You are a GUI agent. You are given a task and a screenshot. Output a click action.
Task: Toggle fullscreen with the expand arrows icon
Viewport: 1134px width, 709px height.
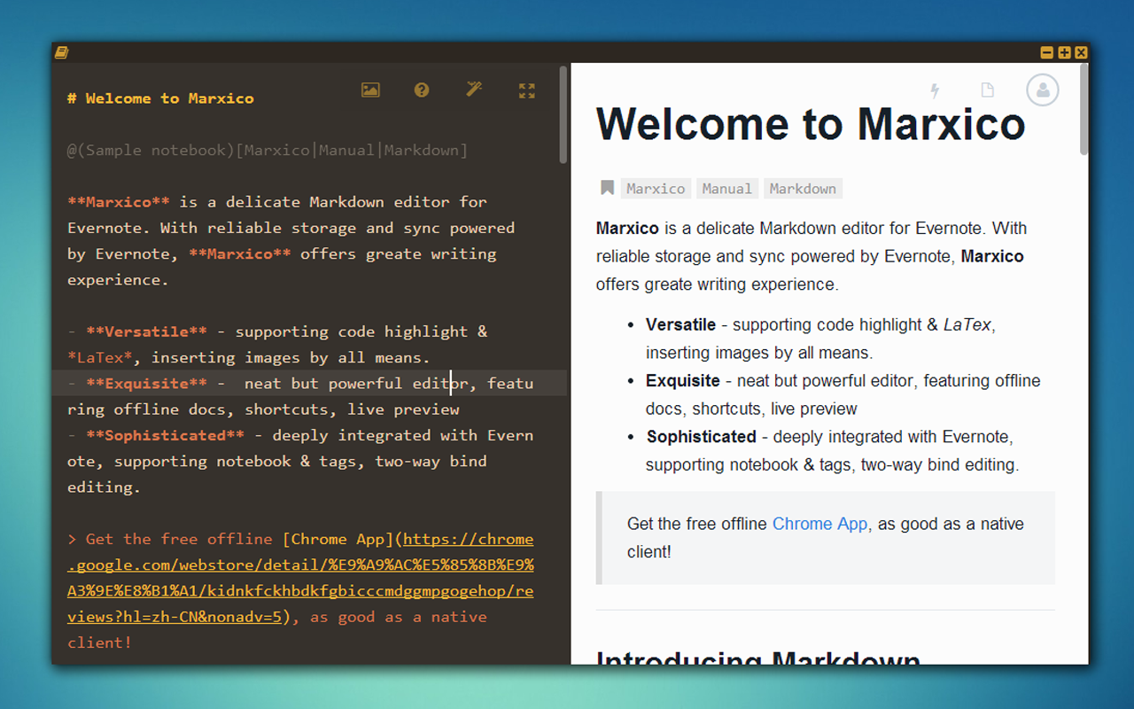point(527,90)
